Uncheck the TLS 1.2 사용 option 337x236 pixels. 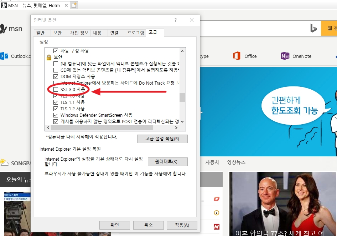tap(56, 109)
